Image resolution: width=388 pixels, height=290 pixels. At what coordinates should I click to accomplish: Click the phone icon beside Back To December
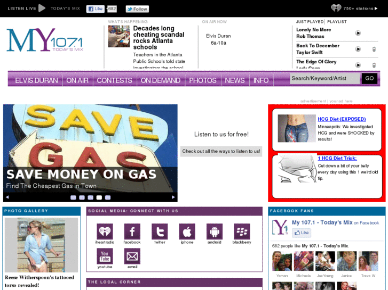[374, 49]
